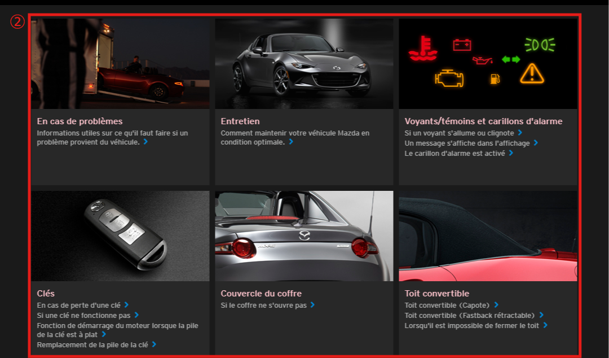Click arrow next to Si le coffre ne s'ouvre pas
This screenshot has width=609, height=358.
pos(312,305)
